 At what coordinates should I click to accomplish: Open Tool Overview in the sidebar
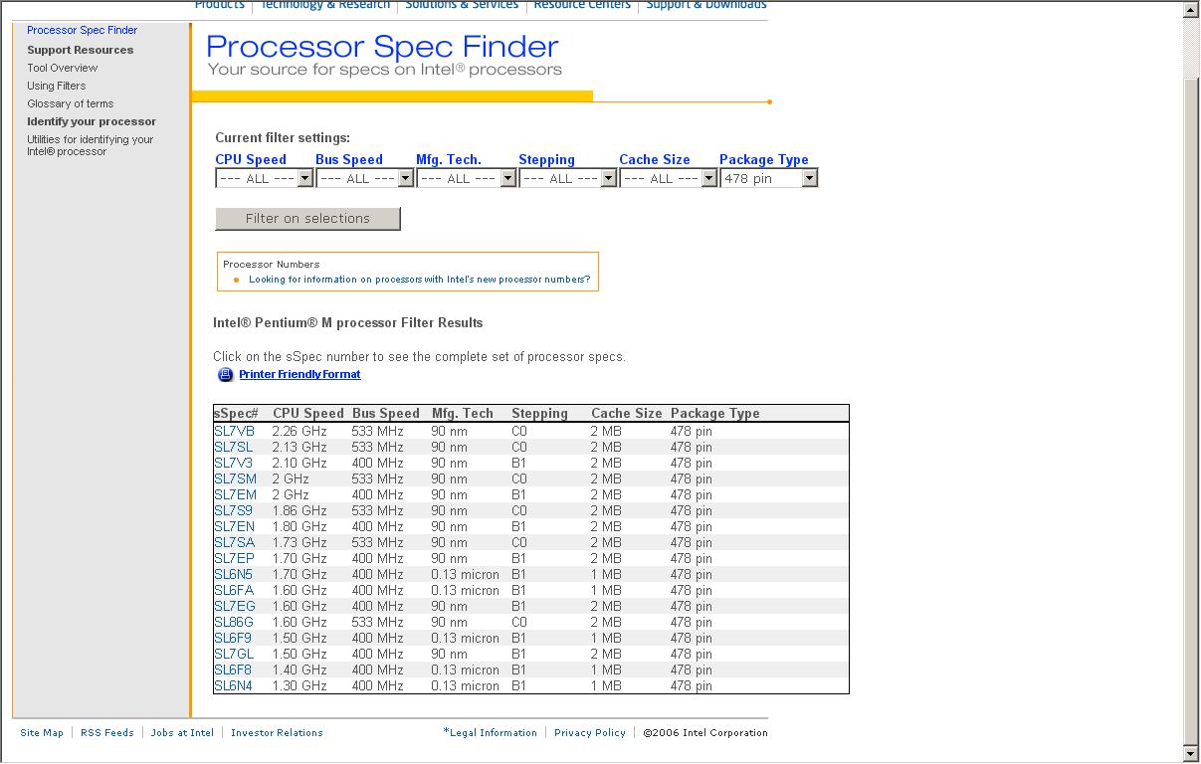63,69
